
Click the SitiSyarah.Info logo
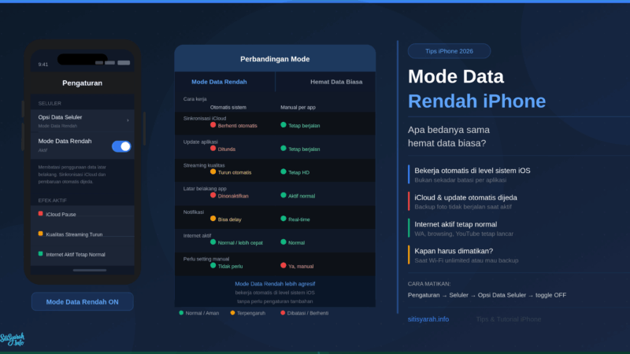point(12,340)
